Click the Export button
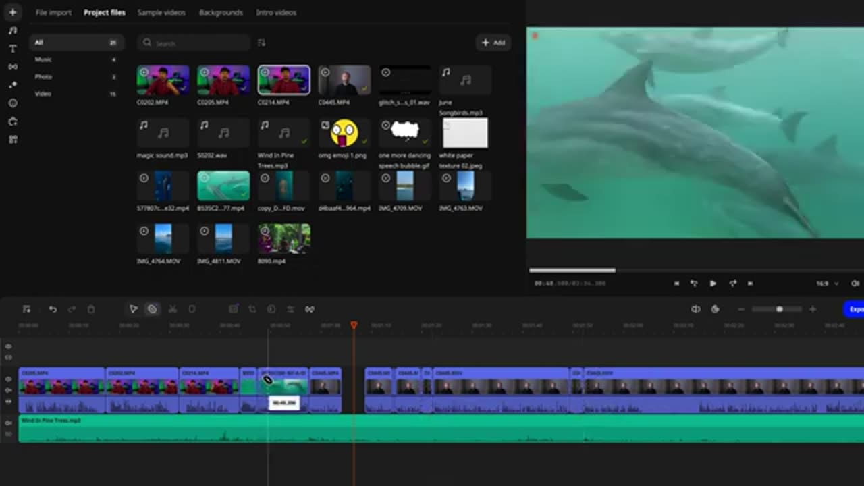Screen dimensions: 864x486 tap(854, 309)
